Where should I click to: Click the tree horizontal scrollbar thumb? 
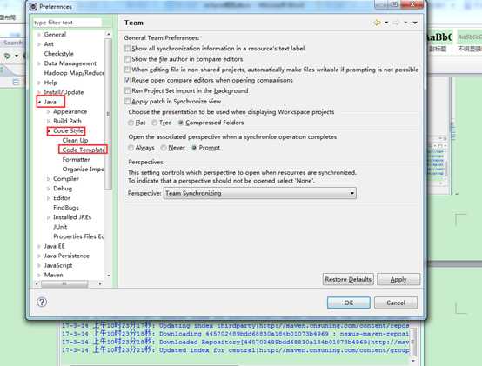coord(64,284)
